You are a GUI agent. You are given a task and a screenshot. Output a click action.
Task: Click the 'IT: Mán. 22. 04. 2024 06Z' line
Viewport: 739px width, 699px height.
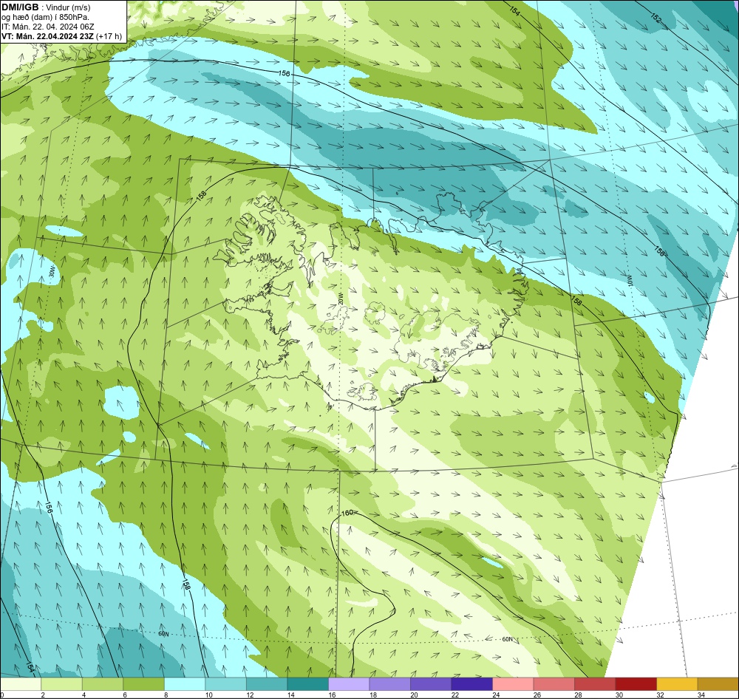click(x=47, y=27)
